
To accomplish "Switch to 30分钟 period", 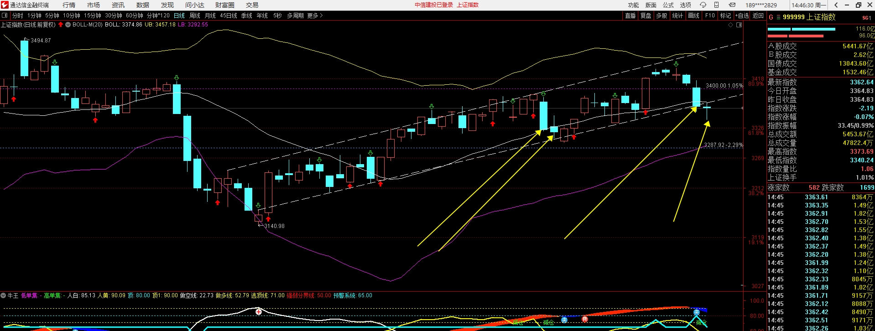I will click(114, 16).
